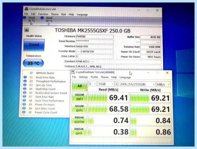Click status dot for Reallocated Sectors Count
Viewport: 197px width, 149px height.
coord(25,93)
